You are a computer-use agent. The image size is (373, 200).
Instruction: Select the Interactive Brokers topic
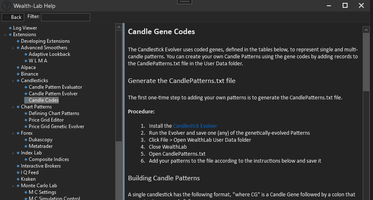[x=41, y=166]
